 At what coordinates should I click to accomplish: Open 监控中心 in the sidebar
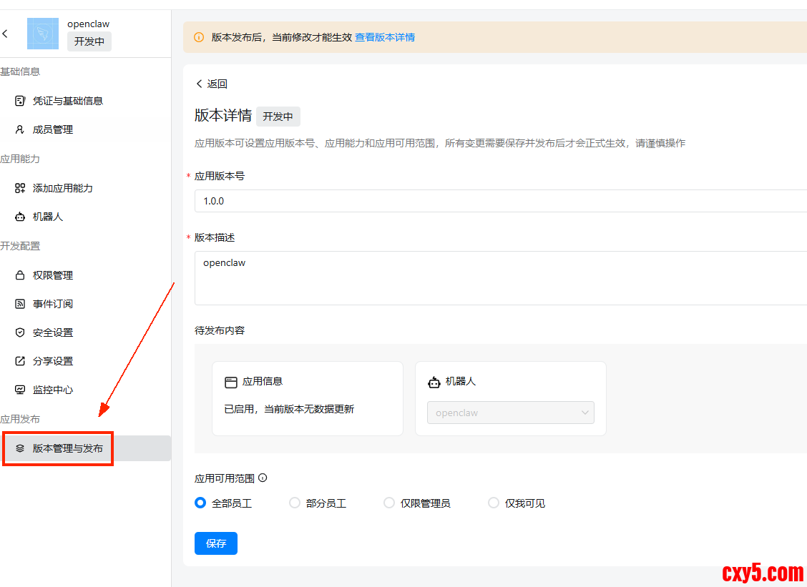pyautogui.click(x=53, y=390)
